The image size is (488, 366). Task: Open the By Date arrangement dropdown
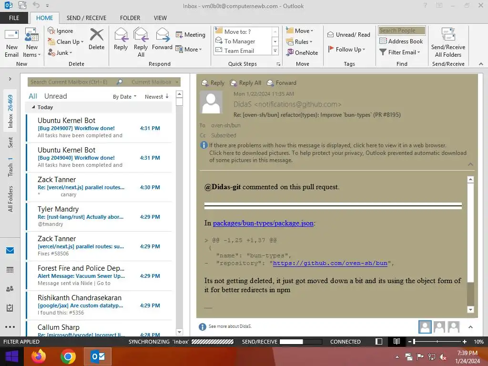pos(124,97)
